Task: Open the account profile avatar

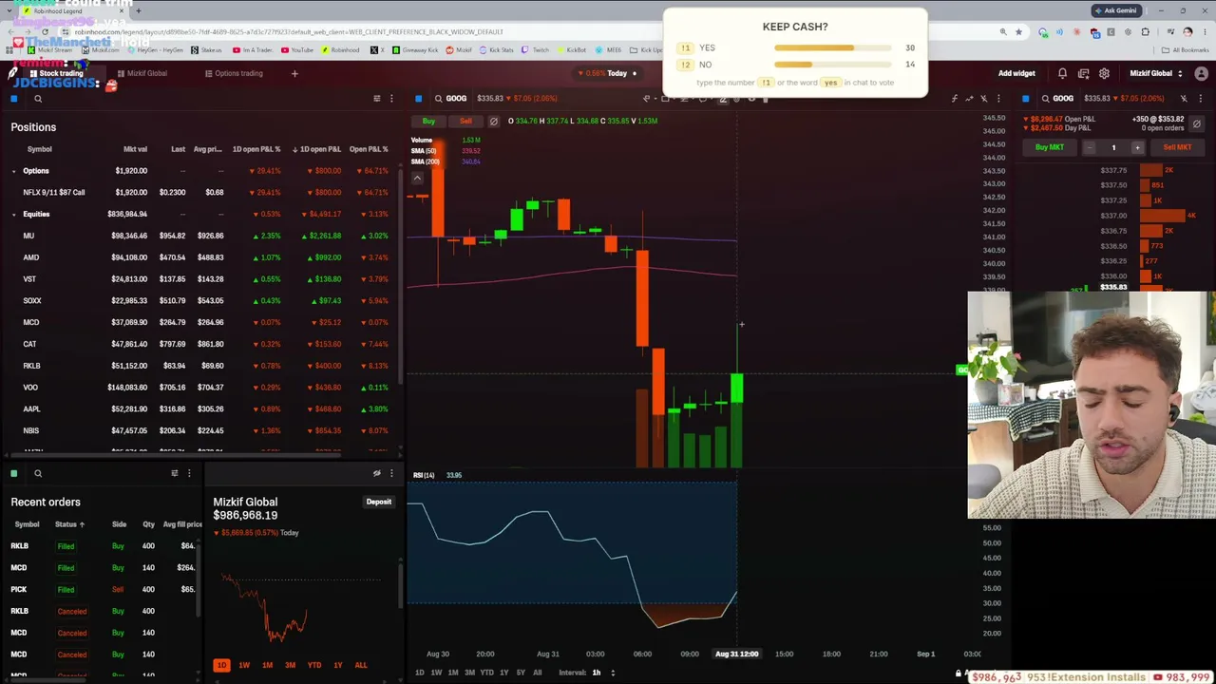Action: pyautogui.click(x=1200, y=73)
